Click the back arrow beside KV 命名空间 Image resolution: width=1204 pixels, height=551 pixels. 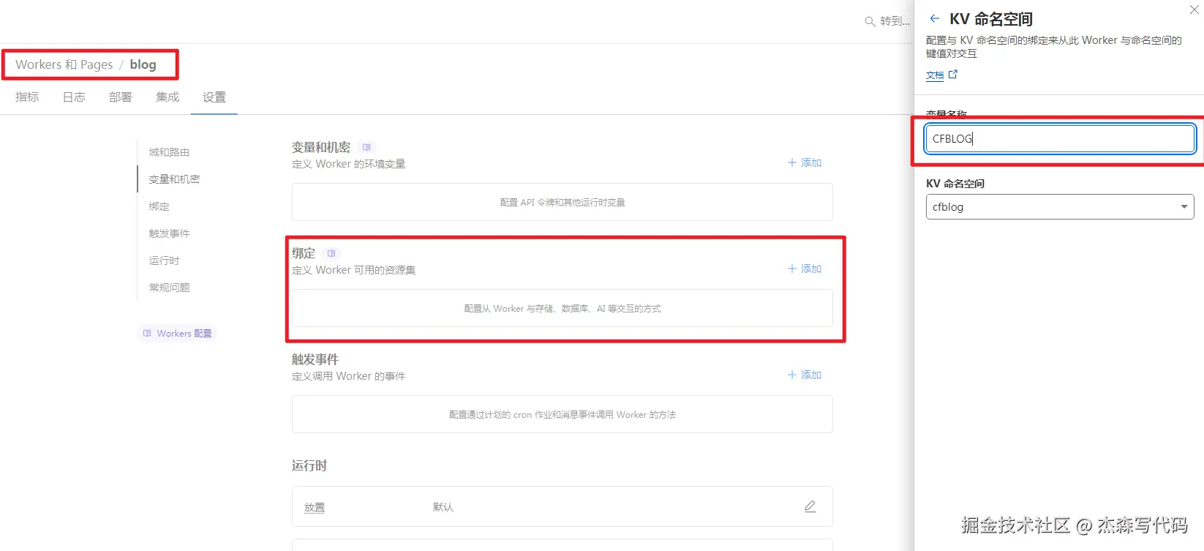[x=934, y=19]
